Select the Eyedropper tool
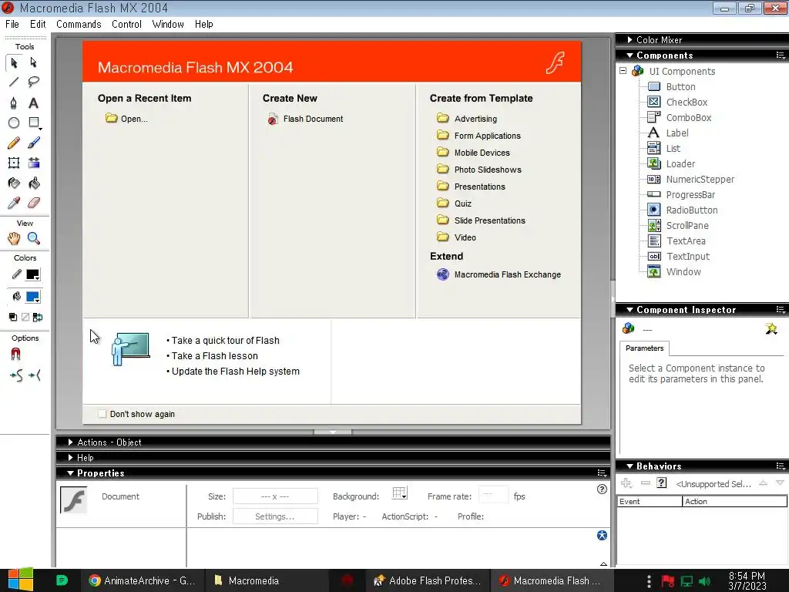 click(14, 203)
